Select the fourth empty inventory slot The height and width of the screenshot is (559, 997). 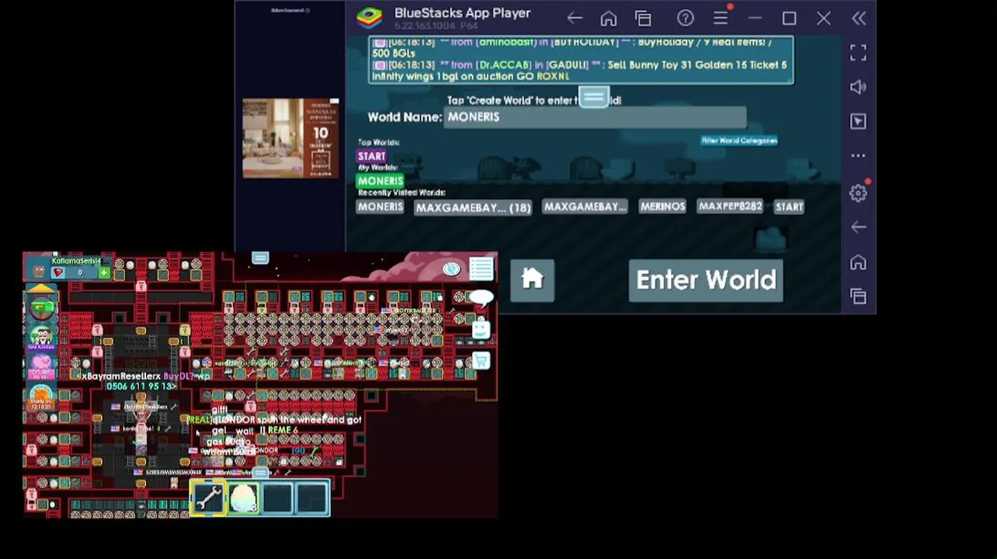[x=313, y=498]
